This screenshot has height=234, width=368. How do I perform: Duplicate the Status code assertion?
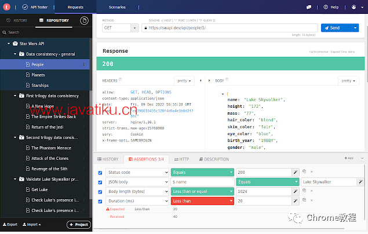[304, 172]
